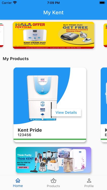
Task: Click SHOP NOW on the Kent banner
Action: (x=23, y=167)
